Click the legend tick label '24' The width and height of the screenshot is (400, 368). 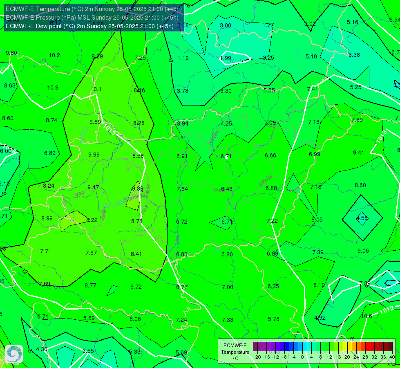click(x=356, y=357)
